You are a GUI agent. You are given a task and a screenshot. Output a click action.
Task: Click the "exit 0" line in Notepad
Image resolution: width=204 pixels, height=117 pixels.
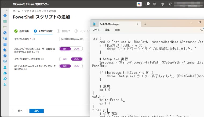coord(105,90)
